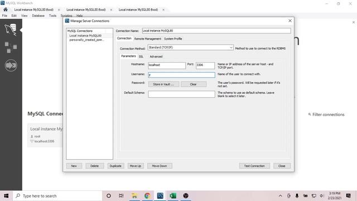Select the Parameters sub-tab
357x201 pixels.
pyautogui.click(x=128, y=56)
